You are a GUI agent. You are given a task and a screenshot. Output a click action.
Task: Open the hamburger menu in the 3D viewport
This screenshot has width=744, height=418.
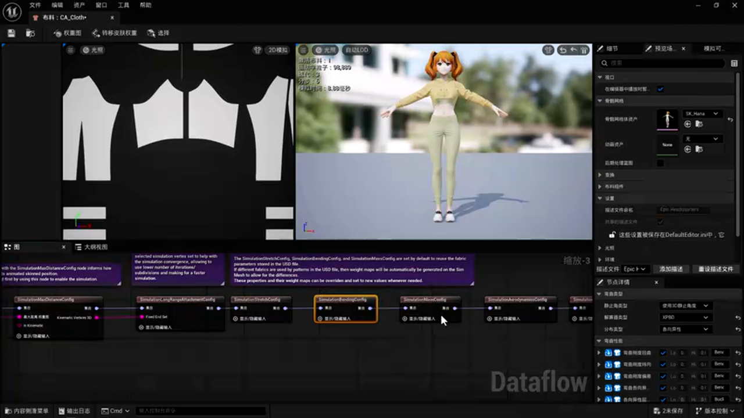point(303,51)
